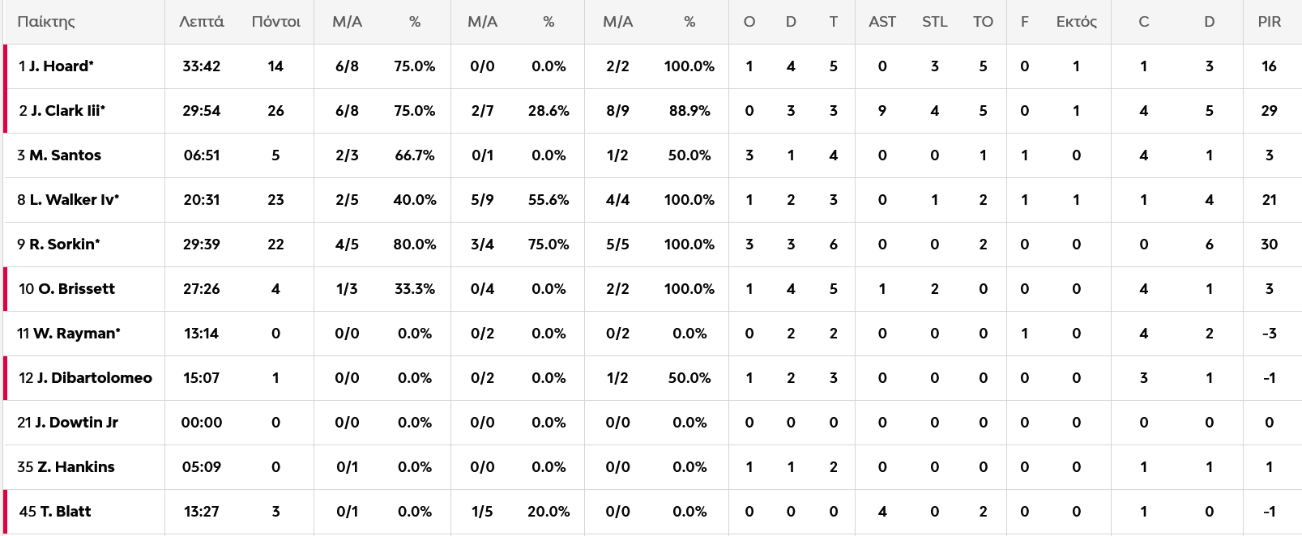Screen dimensions: 1302x536
Task: Click the Λεπτά column header
Action: coord(201,22)
